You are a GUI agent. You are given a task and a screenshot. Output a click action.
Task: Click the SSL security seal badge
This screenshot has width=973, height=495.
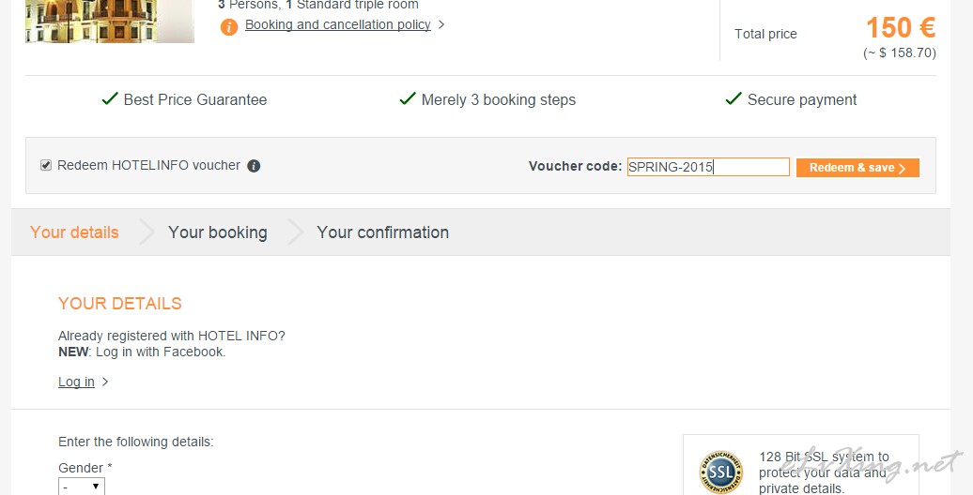coord(721,472)
